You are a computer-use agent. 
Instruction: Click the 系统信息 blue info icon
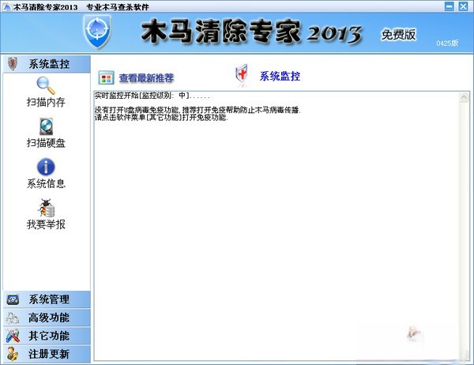click(46, 167)
